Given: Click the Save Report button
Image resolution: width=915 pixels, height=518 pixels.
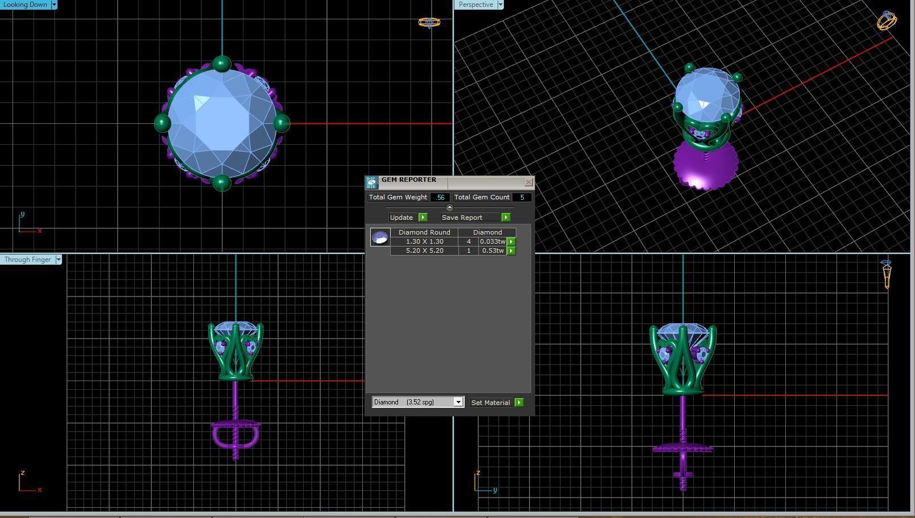Looking at the screenshot, I should (x=471, y=218).
